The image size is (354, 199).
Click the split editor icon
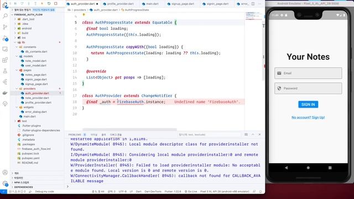pos(253,4)
